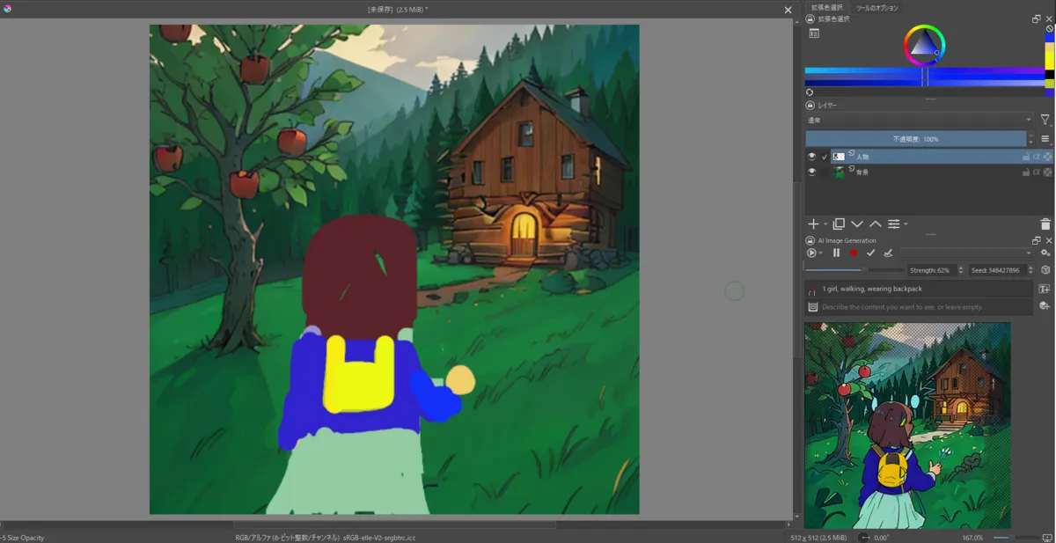Pause the live AI generation
Viewport: 1056px width, 543px height.
click(836, 253)
